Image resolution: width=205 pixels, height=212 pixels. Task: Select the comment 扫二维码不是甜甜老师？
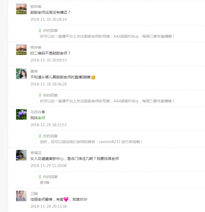(50, 53)
